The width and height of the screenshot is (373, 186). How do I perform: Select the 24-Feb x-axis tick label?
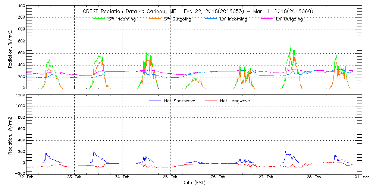point(122,178)
